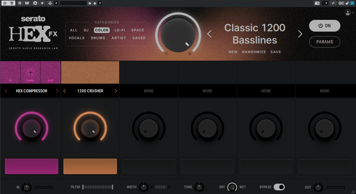Toggle the BYPASS switch
356x194 pixels.
pyautogui.click(x=279, y=187)
